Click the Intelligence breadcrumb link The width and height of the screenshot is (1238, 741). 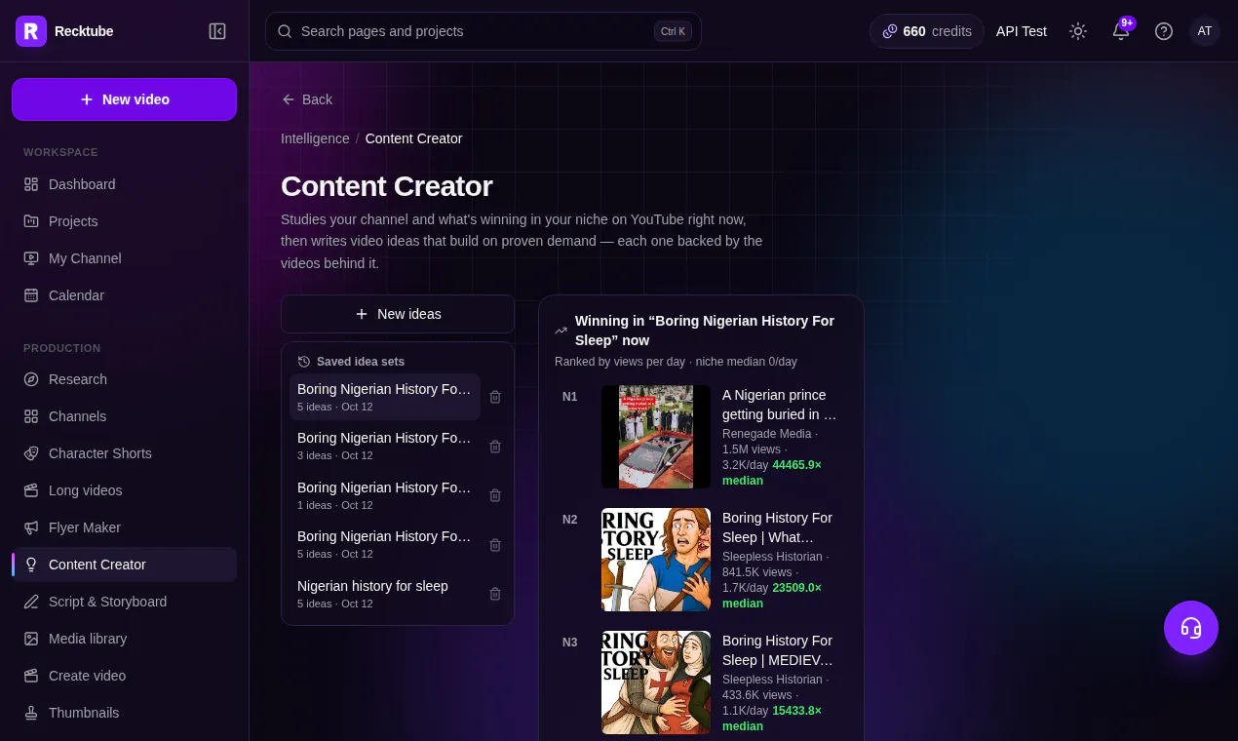(x=315, y=138)
